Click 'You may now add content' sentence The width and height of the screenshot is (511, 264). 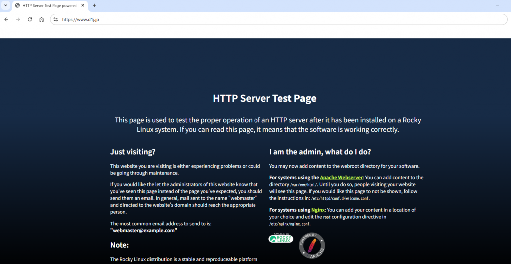click(x=344, y=166)
